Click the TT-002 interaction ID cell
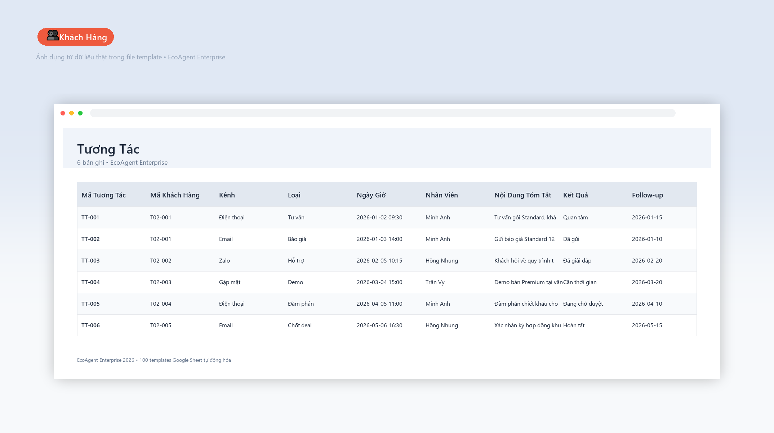 point(90,239)
